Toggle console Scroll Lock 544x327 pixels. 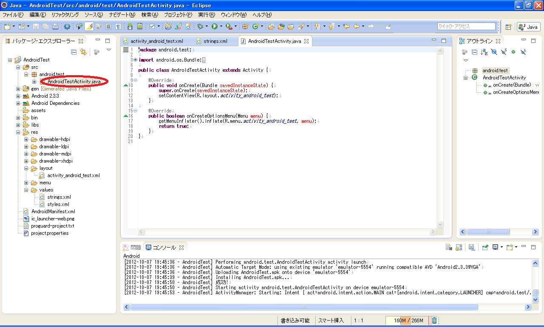tap(459, 247)
